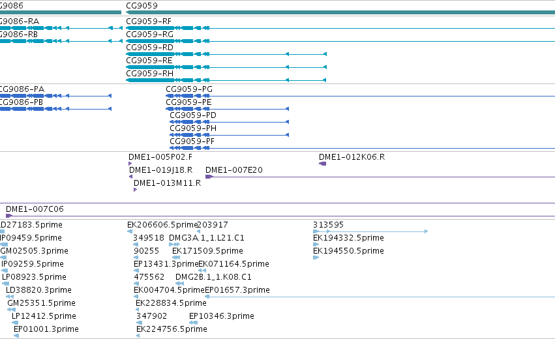Select the CG9059-PE protein label

188,102
